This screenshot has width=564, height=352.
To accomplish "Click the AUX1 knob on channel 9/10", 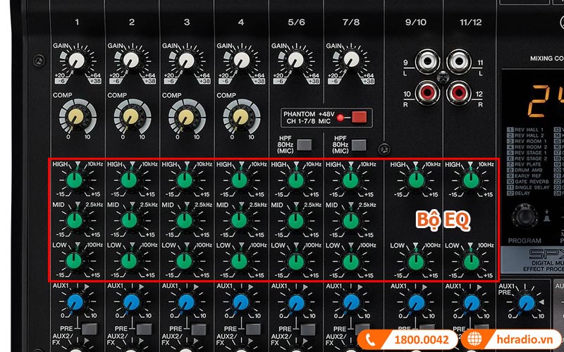I will pos(417,303).
